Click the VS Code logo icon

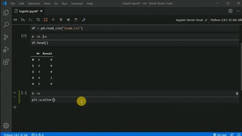click(5, 3)
